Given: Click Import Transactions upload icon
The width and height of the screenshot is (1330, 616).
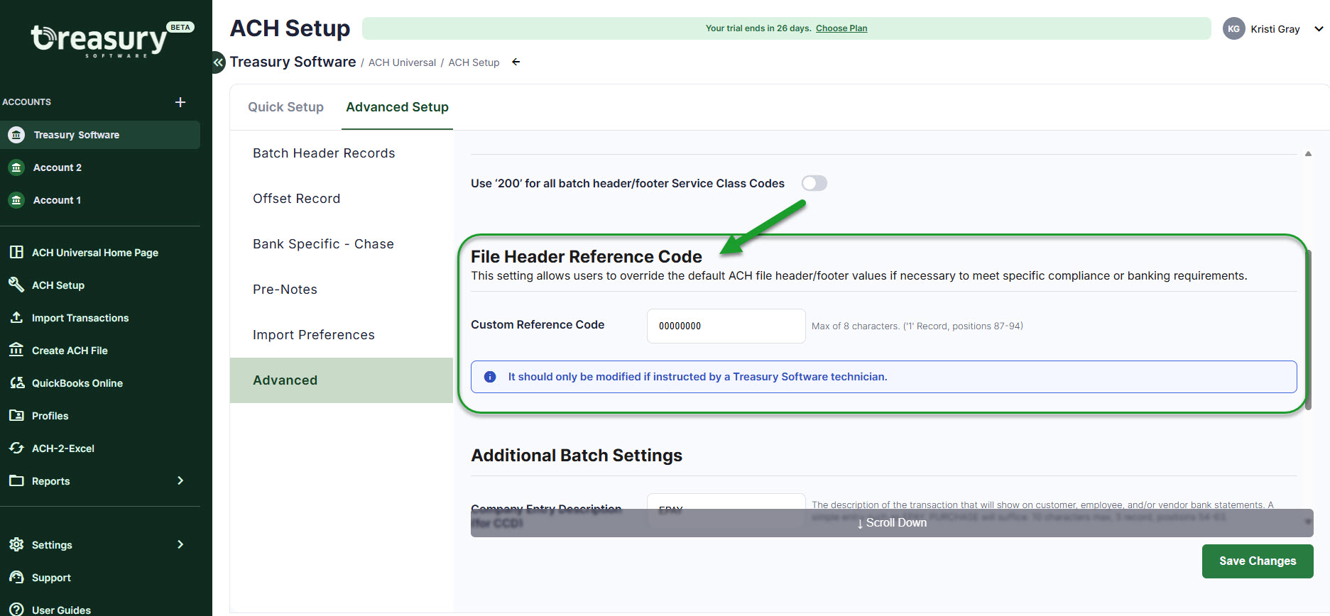Looking at the screenshot, I should [x=16, y=317].
